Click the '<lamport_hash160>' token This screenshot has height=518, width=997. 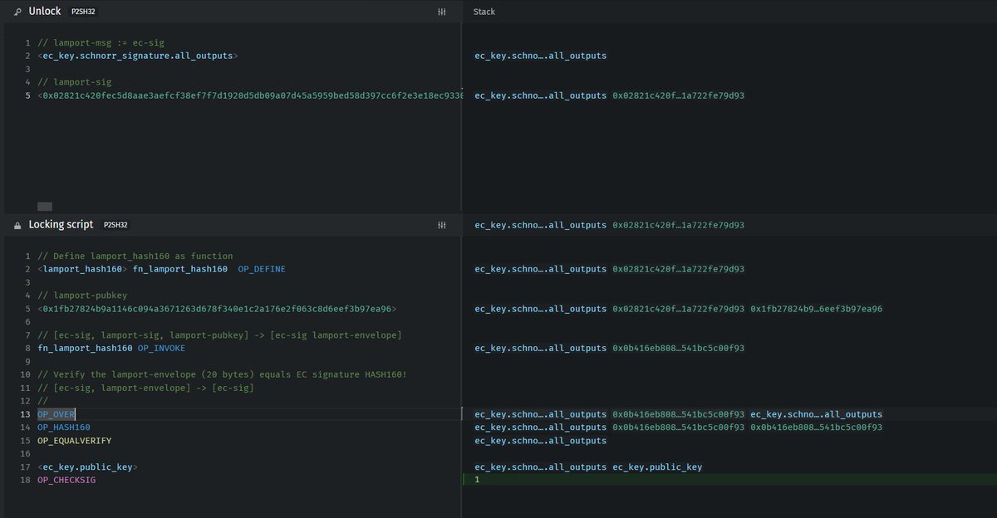point(82,269)
